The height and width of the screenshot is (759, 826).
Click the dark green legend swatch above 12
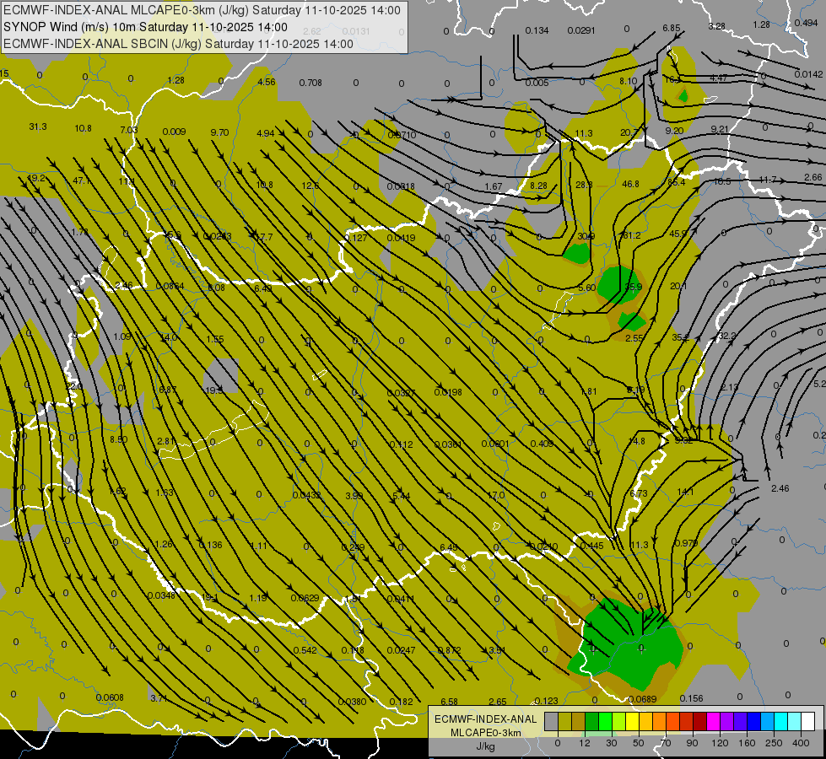click(592, 721)
